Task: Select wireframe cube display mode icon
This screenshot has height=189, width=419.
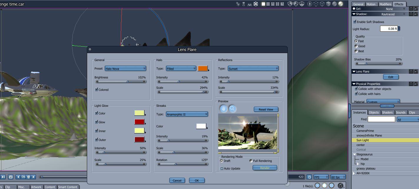Action: tap(322, 4)
